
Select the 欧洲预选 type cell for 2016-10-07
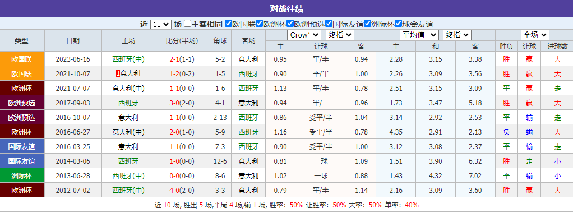click(x=22, y=117)
